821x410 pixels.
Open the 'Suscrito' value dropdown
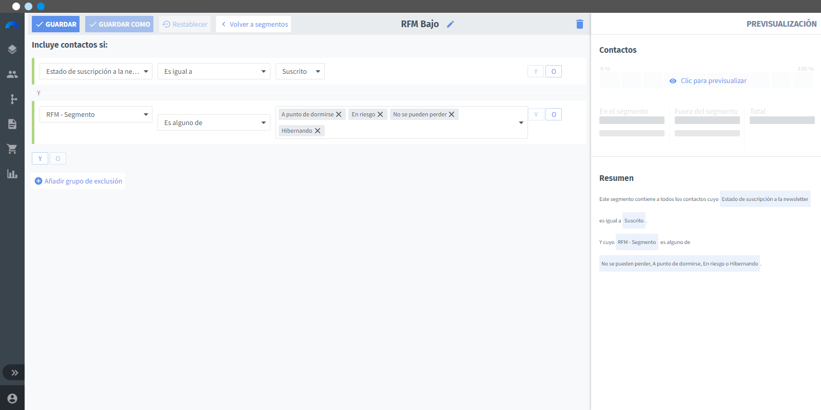(300, 71)
